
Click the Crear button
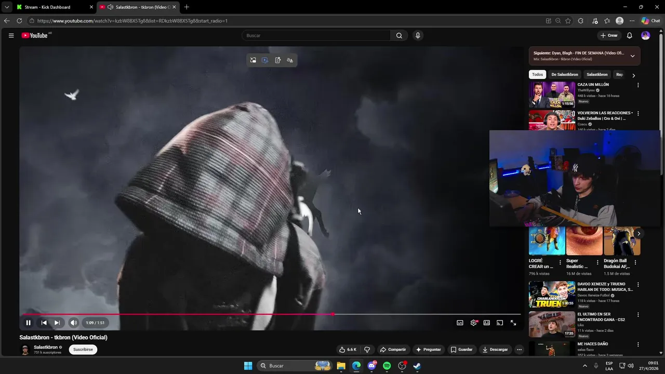coord(609,35)
